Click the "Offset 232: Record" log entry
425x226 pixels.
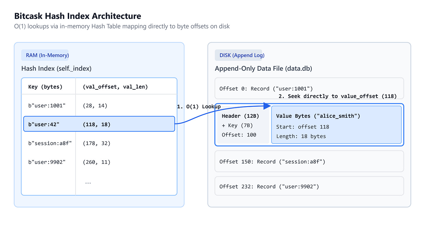(x=309, y=186)
